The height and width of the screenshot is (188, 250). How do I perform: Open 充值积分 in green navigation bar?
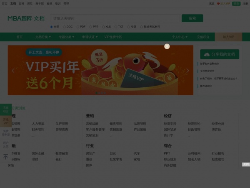point(203,37)
